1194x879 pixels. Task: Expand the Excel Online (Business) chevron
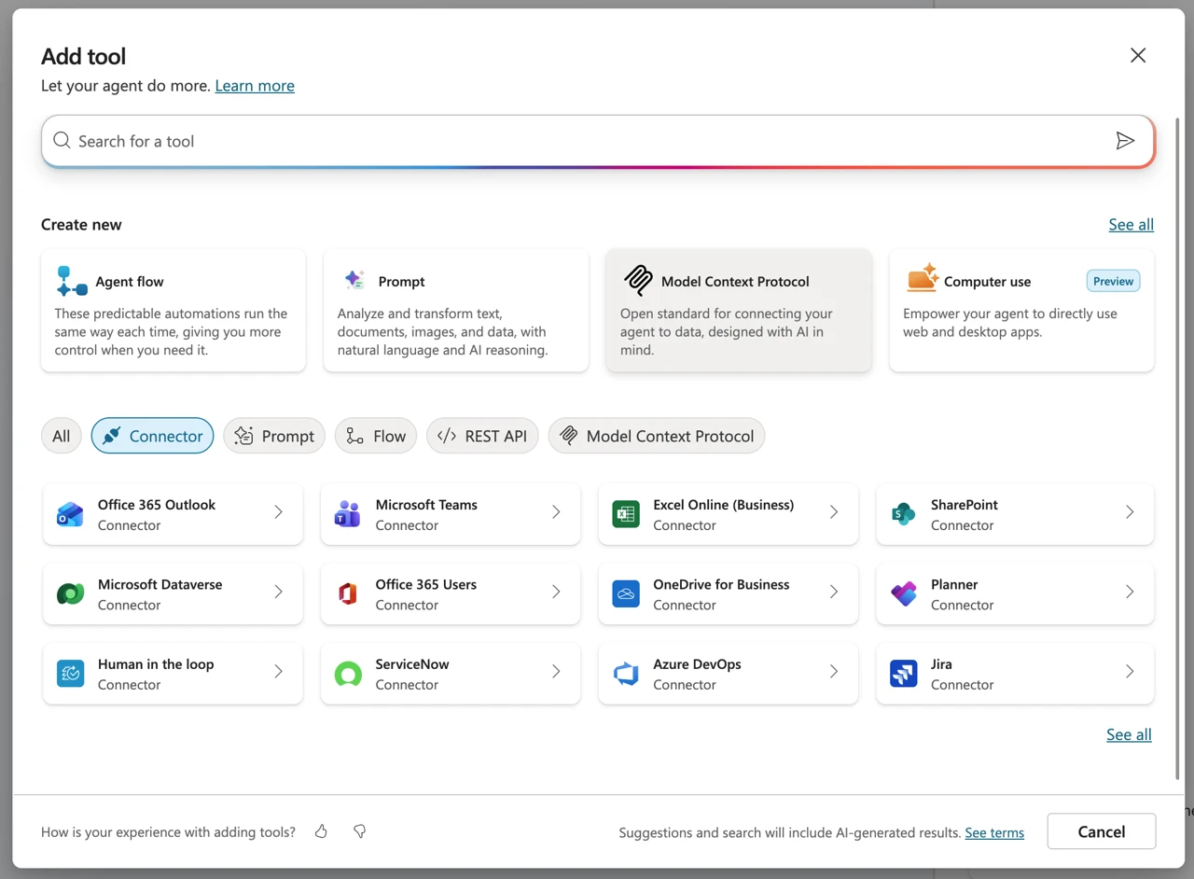click(834, 511)
